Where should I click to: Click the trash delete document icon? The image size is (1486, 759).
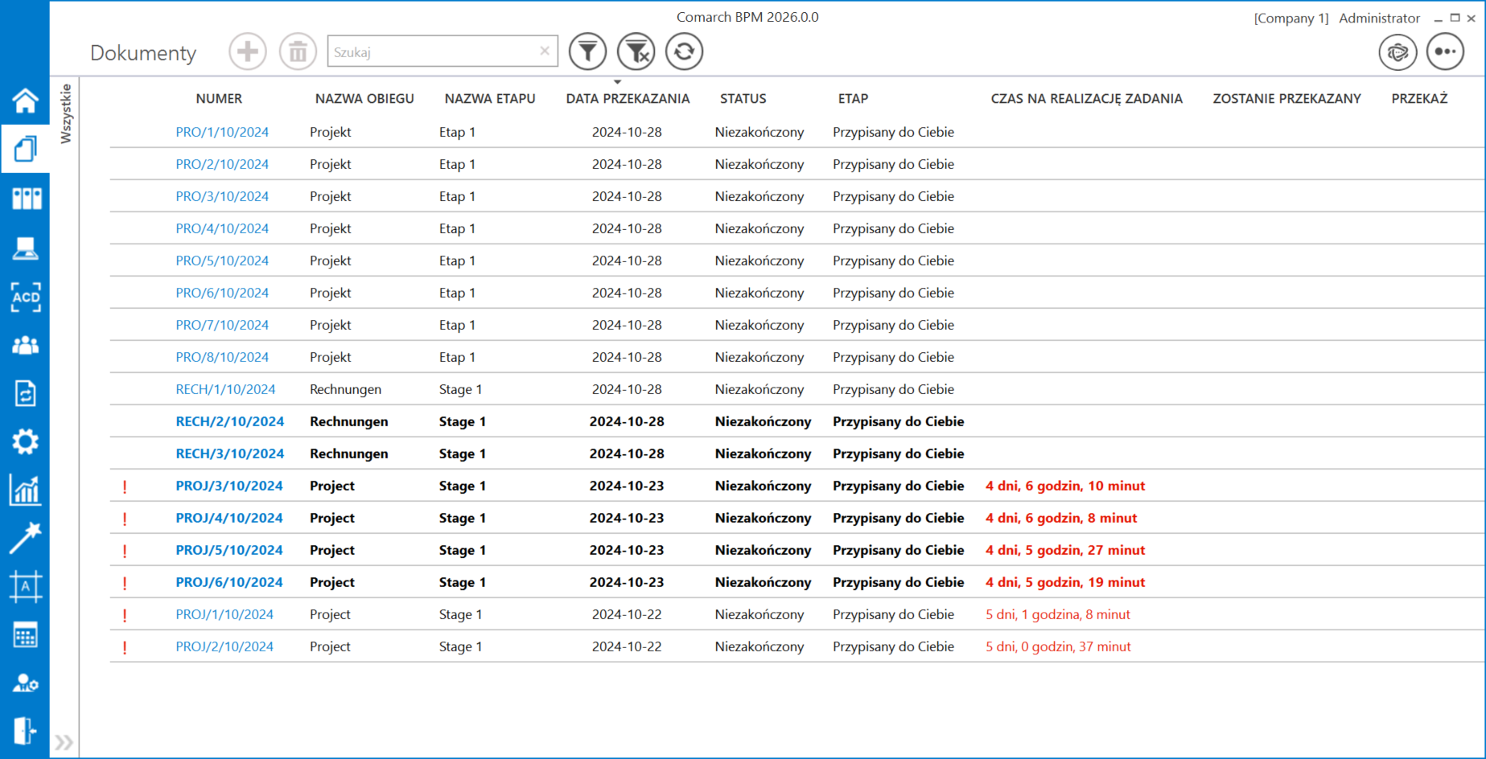(298, 52)
